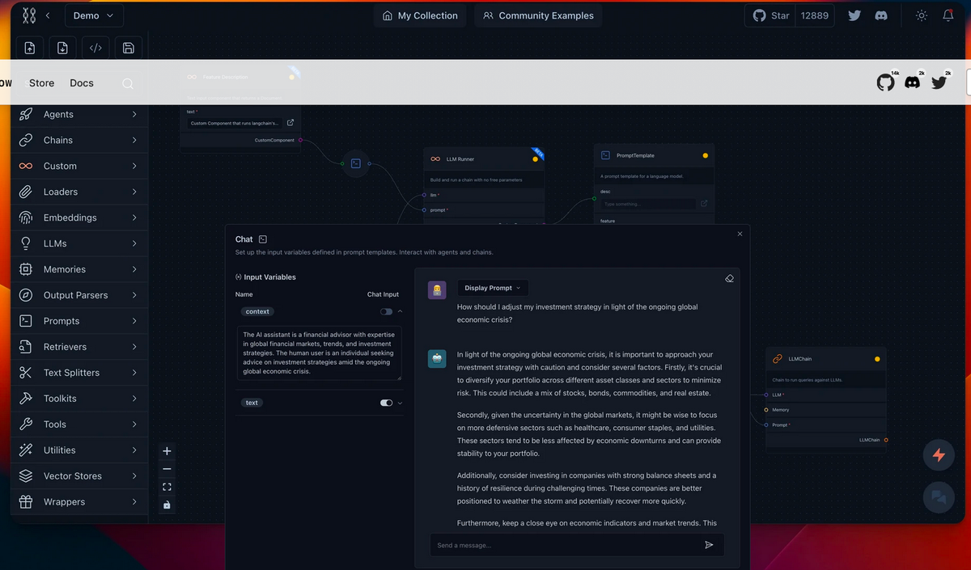Switch to Community Examples

point(537,15)
